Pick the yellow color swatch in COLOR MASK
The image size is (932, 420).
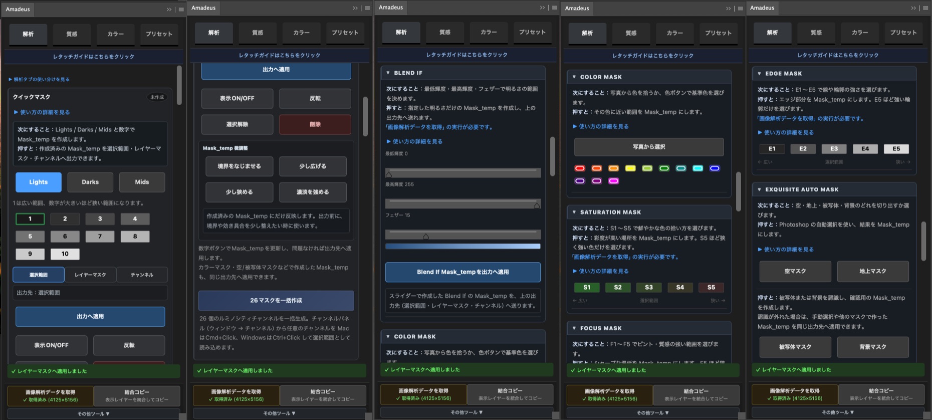(x=630, y=168)
